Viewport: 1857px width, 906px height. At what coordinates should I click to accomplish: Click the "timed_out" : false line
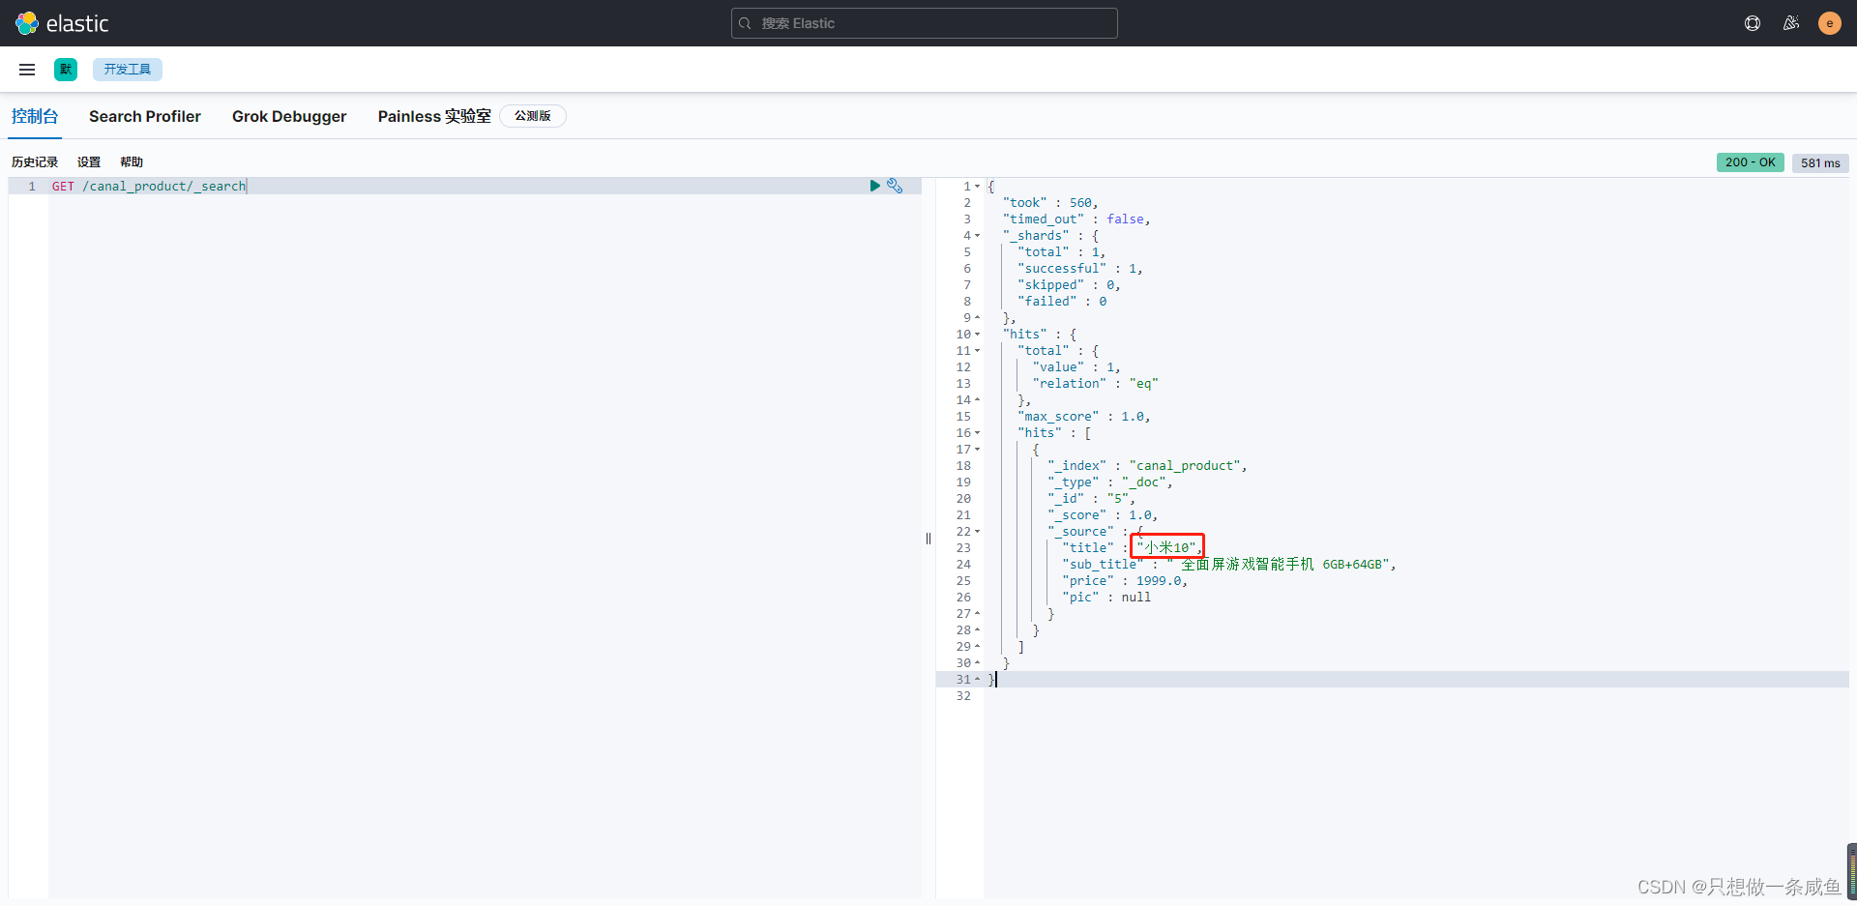click(x=1076, y=219)
